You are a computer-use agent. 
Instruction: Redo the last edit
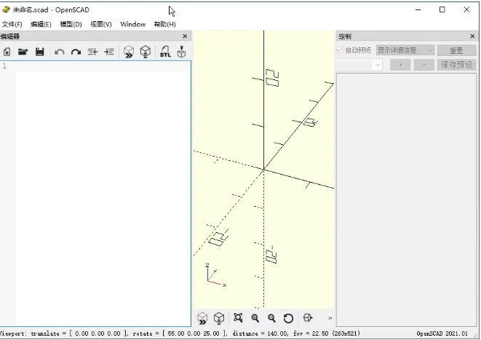click(x=76, y=52)
